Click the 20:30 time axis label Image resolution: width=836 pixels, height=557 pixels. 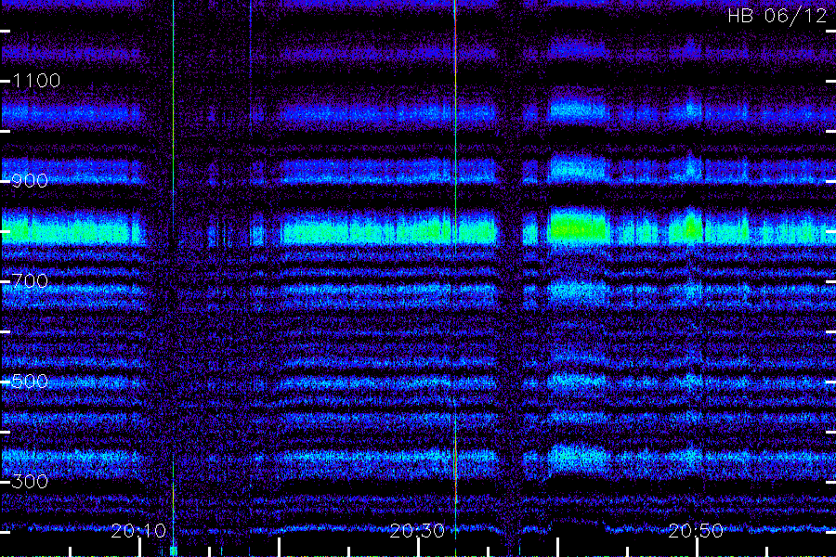417,530
